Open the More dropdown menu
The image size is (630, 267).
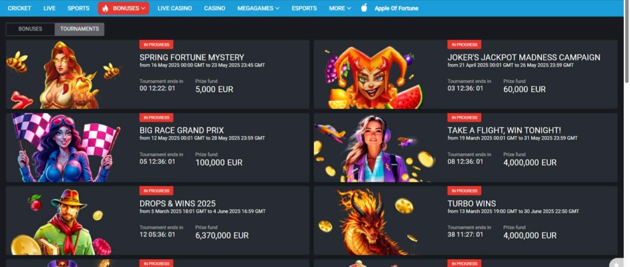click(340, 8)
